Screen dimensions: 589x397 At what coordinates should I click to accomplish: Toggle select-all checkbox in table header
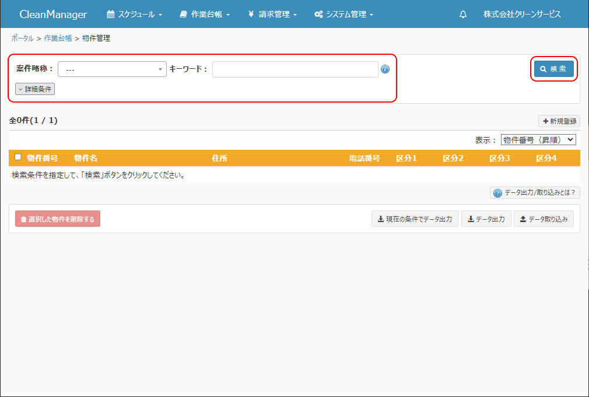point(18,157)
